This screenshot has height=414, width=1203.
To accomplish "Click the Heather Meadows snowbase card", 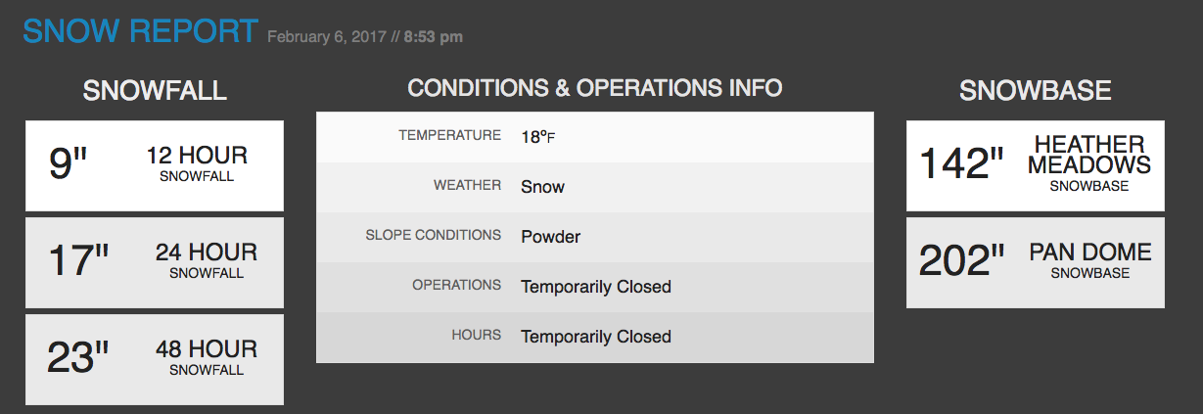I will click(x=1036, y=165).
